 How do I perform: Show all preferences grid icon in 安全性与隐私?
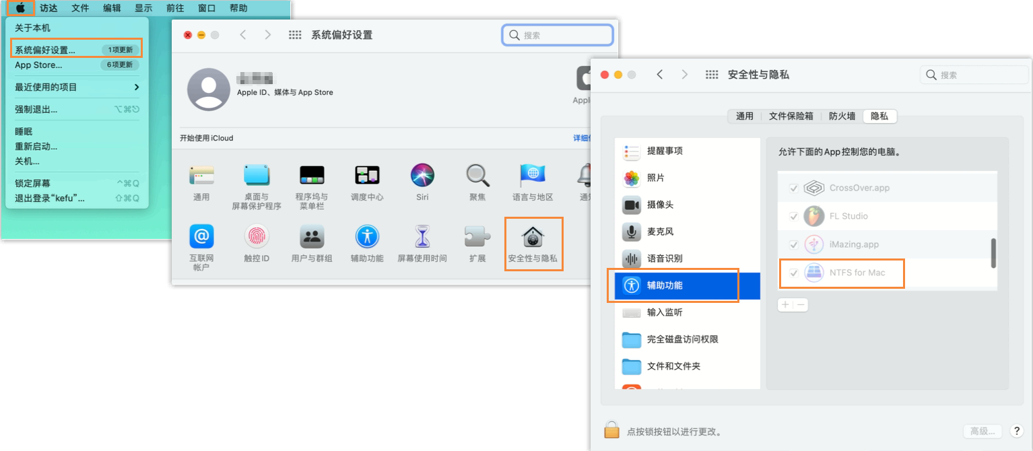712,75
